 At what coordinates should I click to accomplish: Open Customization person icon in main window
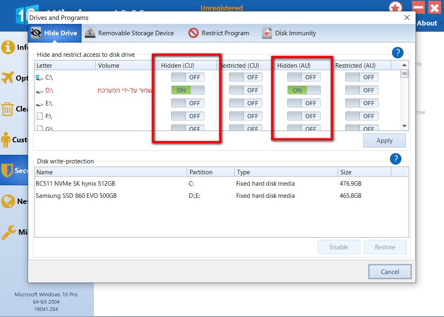pos(6,140)
